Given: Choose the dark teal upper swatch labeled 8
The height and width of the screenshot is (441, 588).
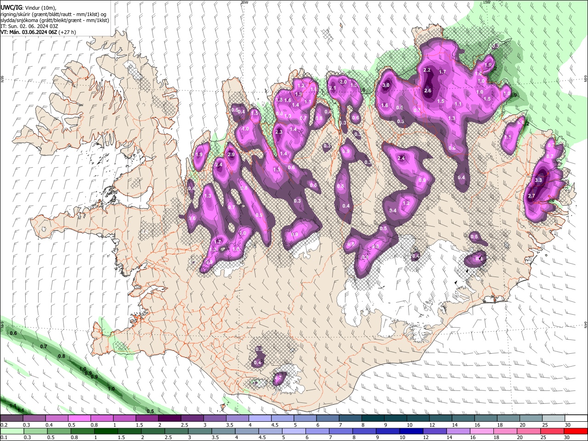Looking at the screenshot, I should click(373, 418).
